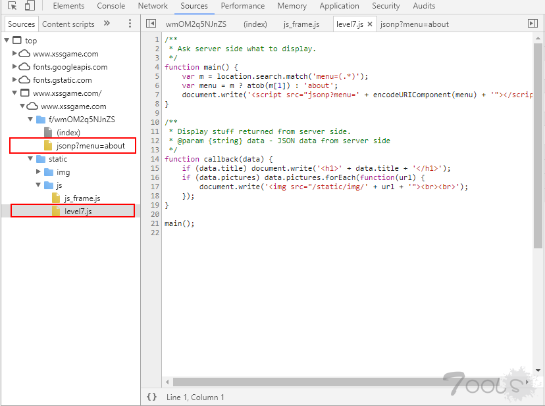The width and height of the screenshot is (545, 406).
Task: Expand the first www.xssgame.com domain node
Action: [14, 53]
